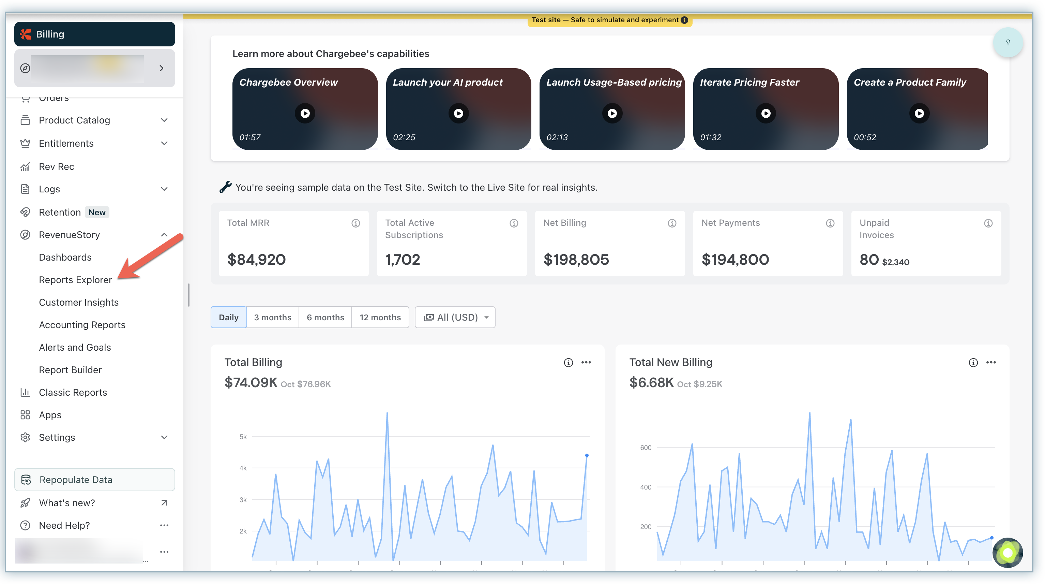Play the Chargebee Overview video
This screenshot has width=1045, height=584.
coord(305,113)
